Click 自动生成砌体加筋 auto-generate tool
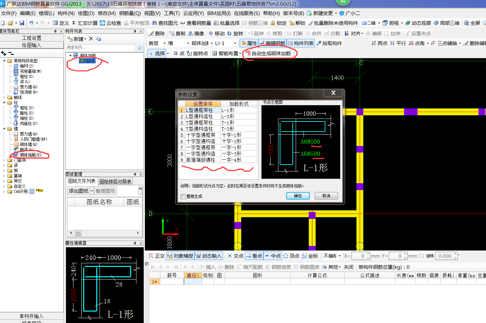Image resolution: width=486 pixels, height=323 pixels. click(268, 53)
